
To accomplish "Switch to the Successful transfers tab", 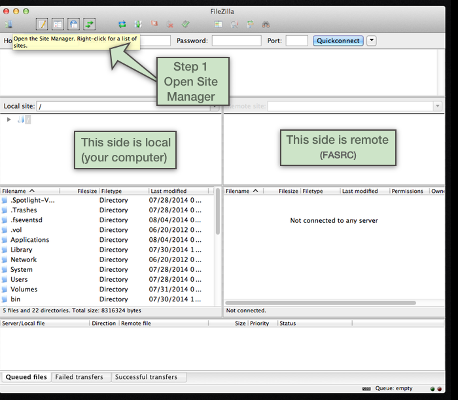I will (x=147, y=377).
